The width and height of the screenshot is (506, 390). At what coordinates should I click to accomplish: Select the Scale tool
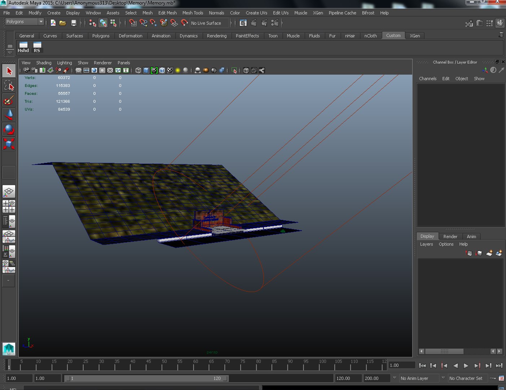click(x=9, y=144)
